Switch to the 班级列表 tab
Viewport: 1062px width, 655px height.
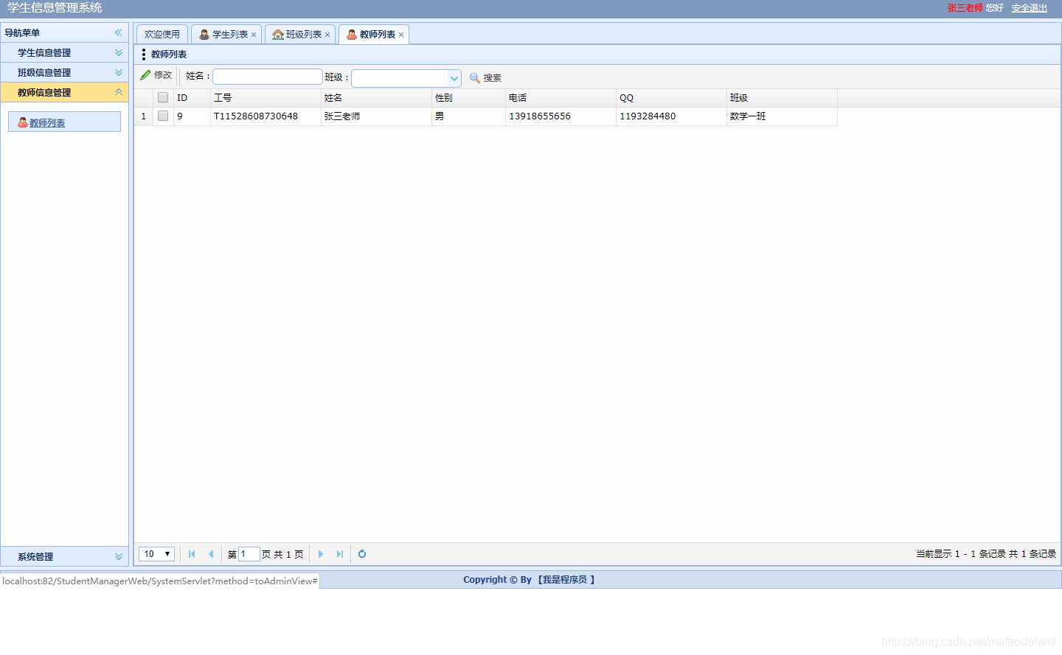(300, 35)
